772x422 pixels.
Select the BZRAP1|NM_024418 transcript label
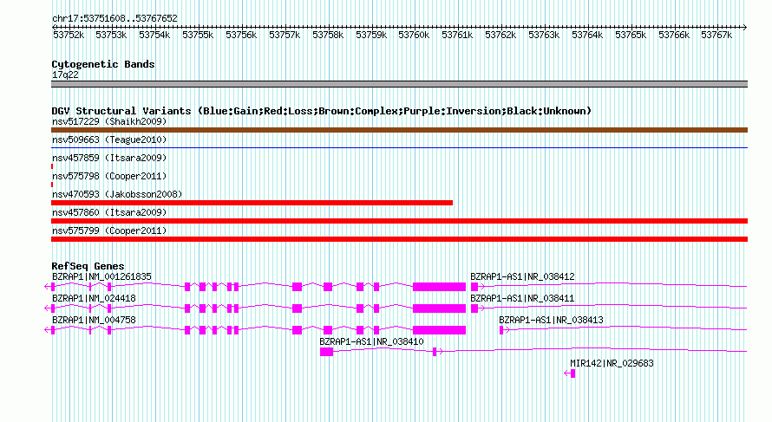click(94, 299)
